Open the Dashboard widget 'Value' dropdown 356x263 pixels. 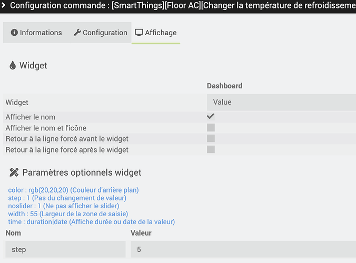point(281,102)
